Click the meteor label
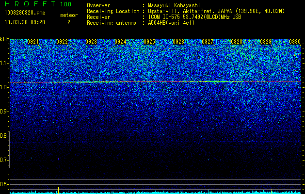This screenshot has height=194, width=305. pyautogui.click(x=69, y=15)
